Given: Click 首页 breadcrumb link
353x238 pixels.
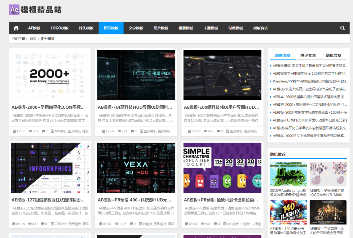Looking at the screenshot, I should (33, 39).
